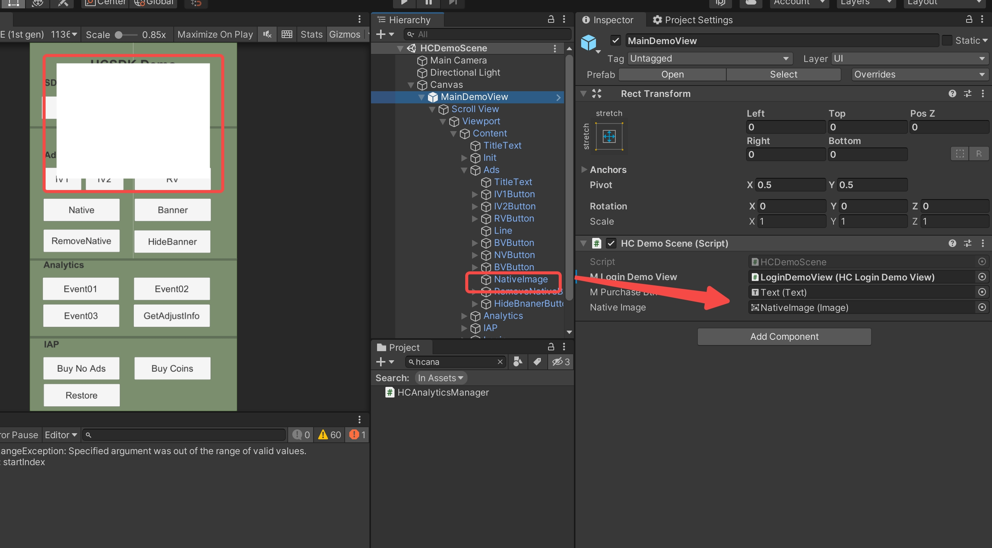
Task: Open HC Demo Scene script help icon
Action: click(952, 243)
